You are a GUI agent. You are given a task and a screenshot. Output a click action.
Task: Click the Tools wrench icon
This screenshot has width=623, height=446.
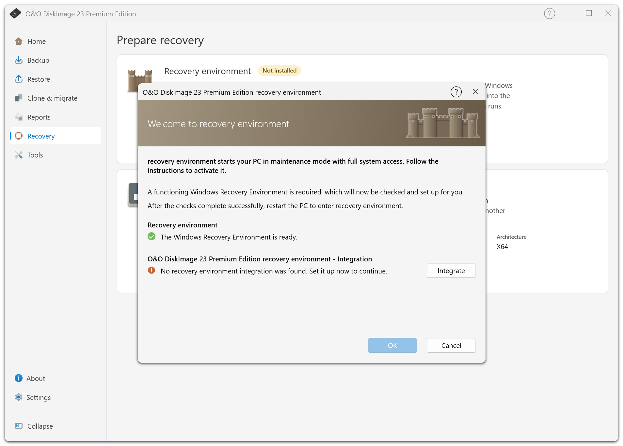click(x=19, y=155)
